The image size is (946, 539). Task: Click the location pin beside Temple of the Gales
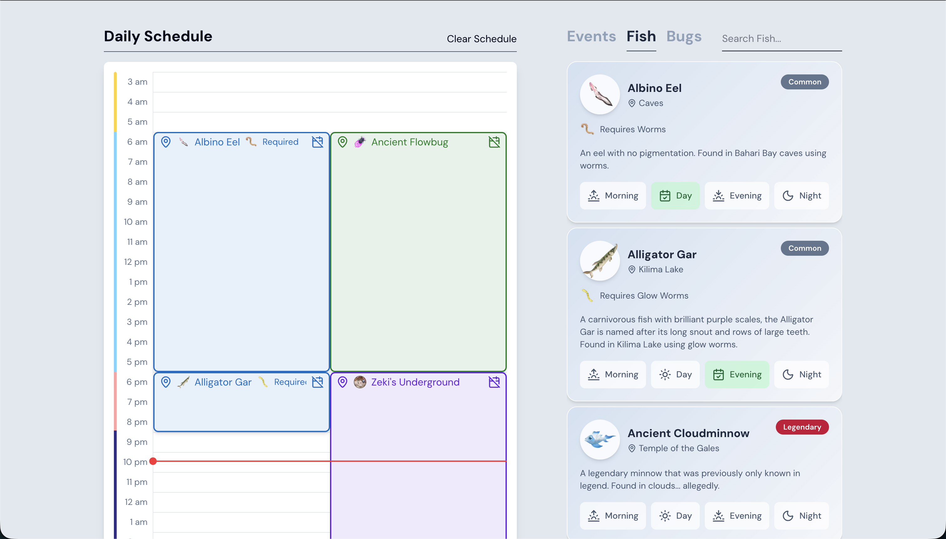pyautogui.click(x=631, y=448)
